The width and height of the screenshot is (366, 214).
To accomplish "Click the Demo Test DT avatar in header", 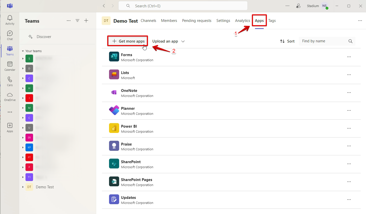I will (x=106, y=21).
